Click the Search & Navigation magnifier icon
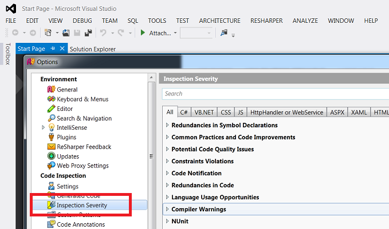 point(52,118)
